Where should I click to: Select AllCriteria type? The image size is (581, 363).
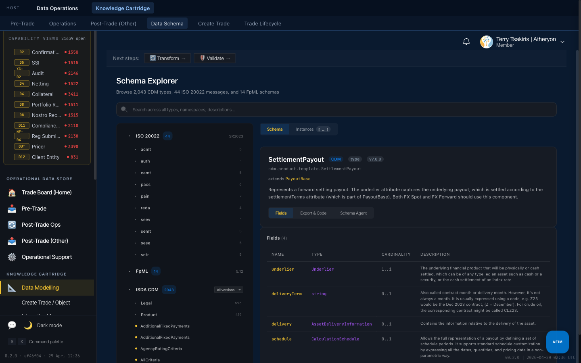point(150,360)
